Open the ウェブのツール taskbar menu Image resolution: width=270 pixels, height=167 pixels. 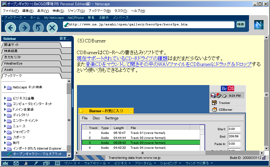[97, 163]
